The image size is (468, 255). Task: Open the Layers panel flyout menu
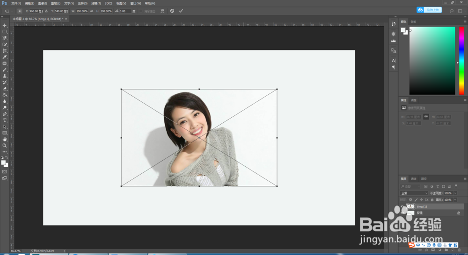click(465, 179)
